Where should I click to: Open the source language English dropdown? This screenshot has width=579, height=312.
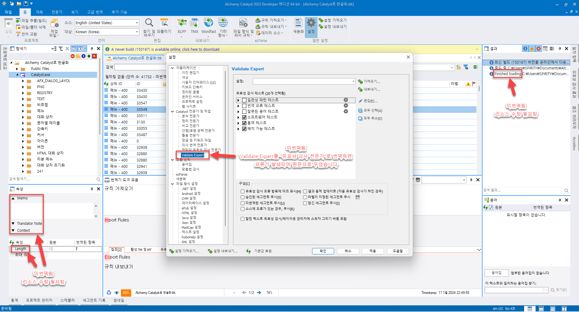tap(137, 23)
